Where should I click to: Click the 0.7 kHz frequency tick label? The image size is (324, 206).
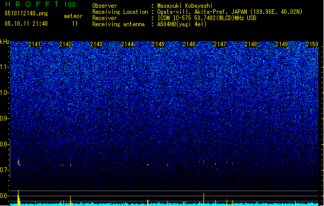[x=4, y=170]
